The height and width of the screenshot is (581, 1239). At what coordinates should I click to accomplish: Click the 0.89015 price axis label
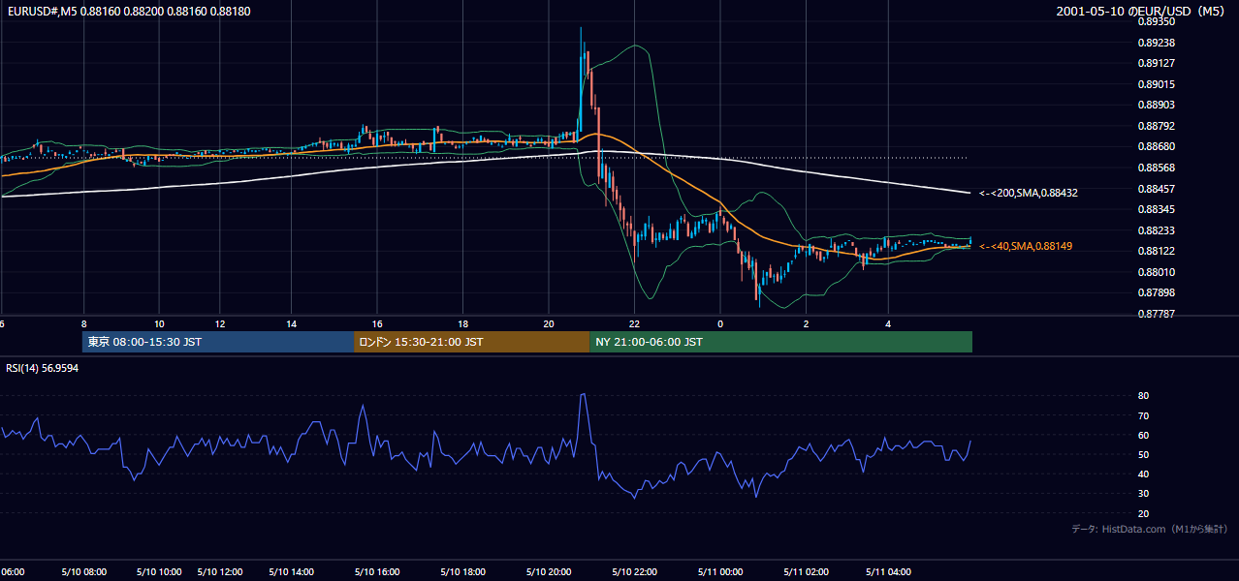click(1156, 84)
